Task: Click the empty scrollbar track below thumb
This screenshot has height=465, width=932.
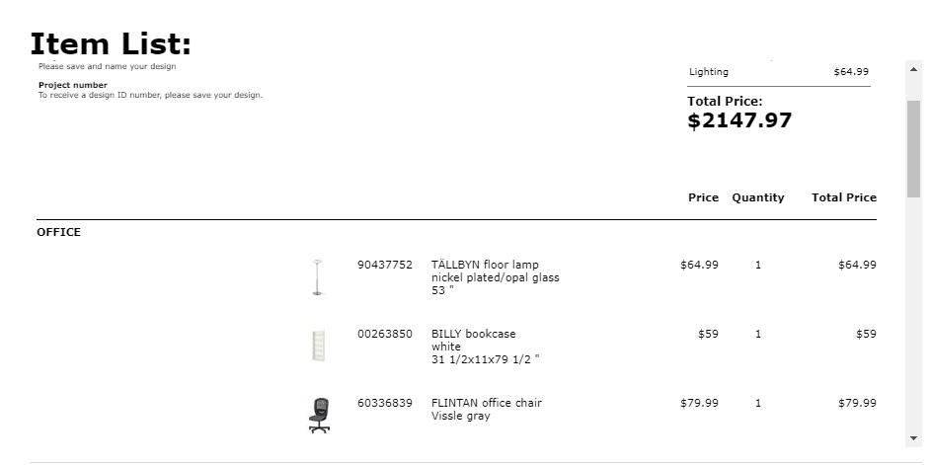Action: point(913,314)
